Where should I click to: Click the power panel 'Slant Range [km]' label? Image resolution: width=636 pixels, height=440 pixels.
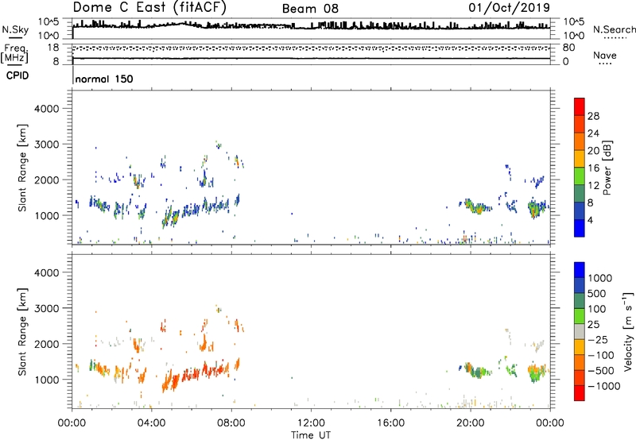tap(22, 168)
